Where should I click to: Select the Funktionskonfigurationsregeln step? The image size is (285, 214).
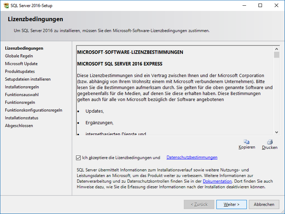pyautogui.click(x=34, y=110)
